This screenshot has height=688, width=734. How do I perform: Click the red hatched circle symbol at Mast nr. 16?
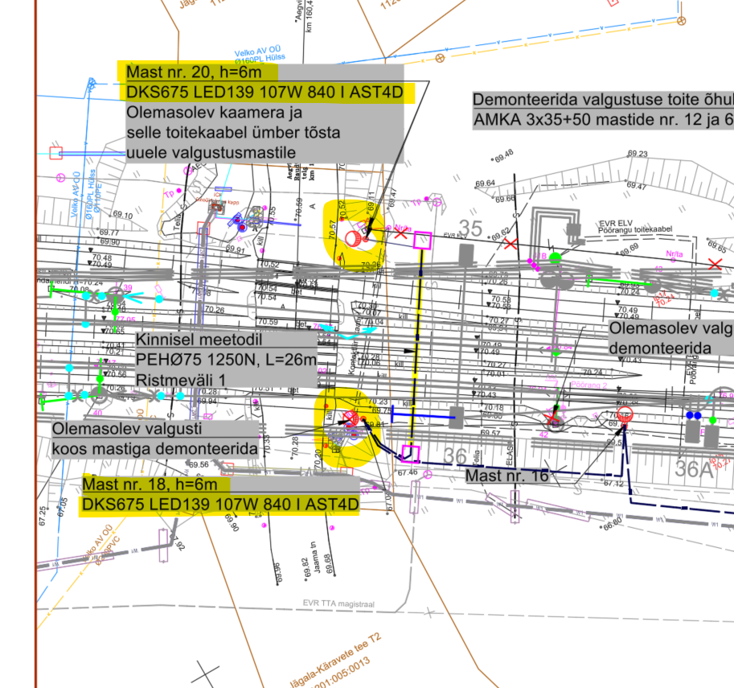tap(626, 414)
